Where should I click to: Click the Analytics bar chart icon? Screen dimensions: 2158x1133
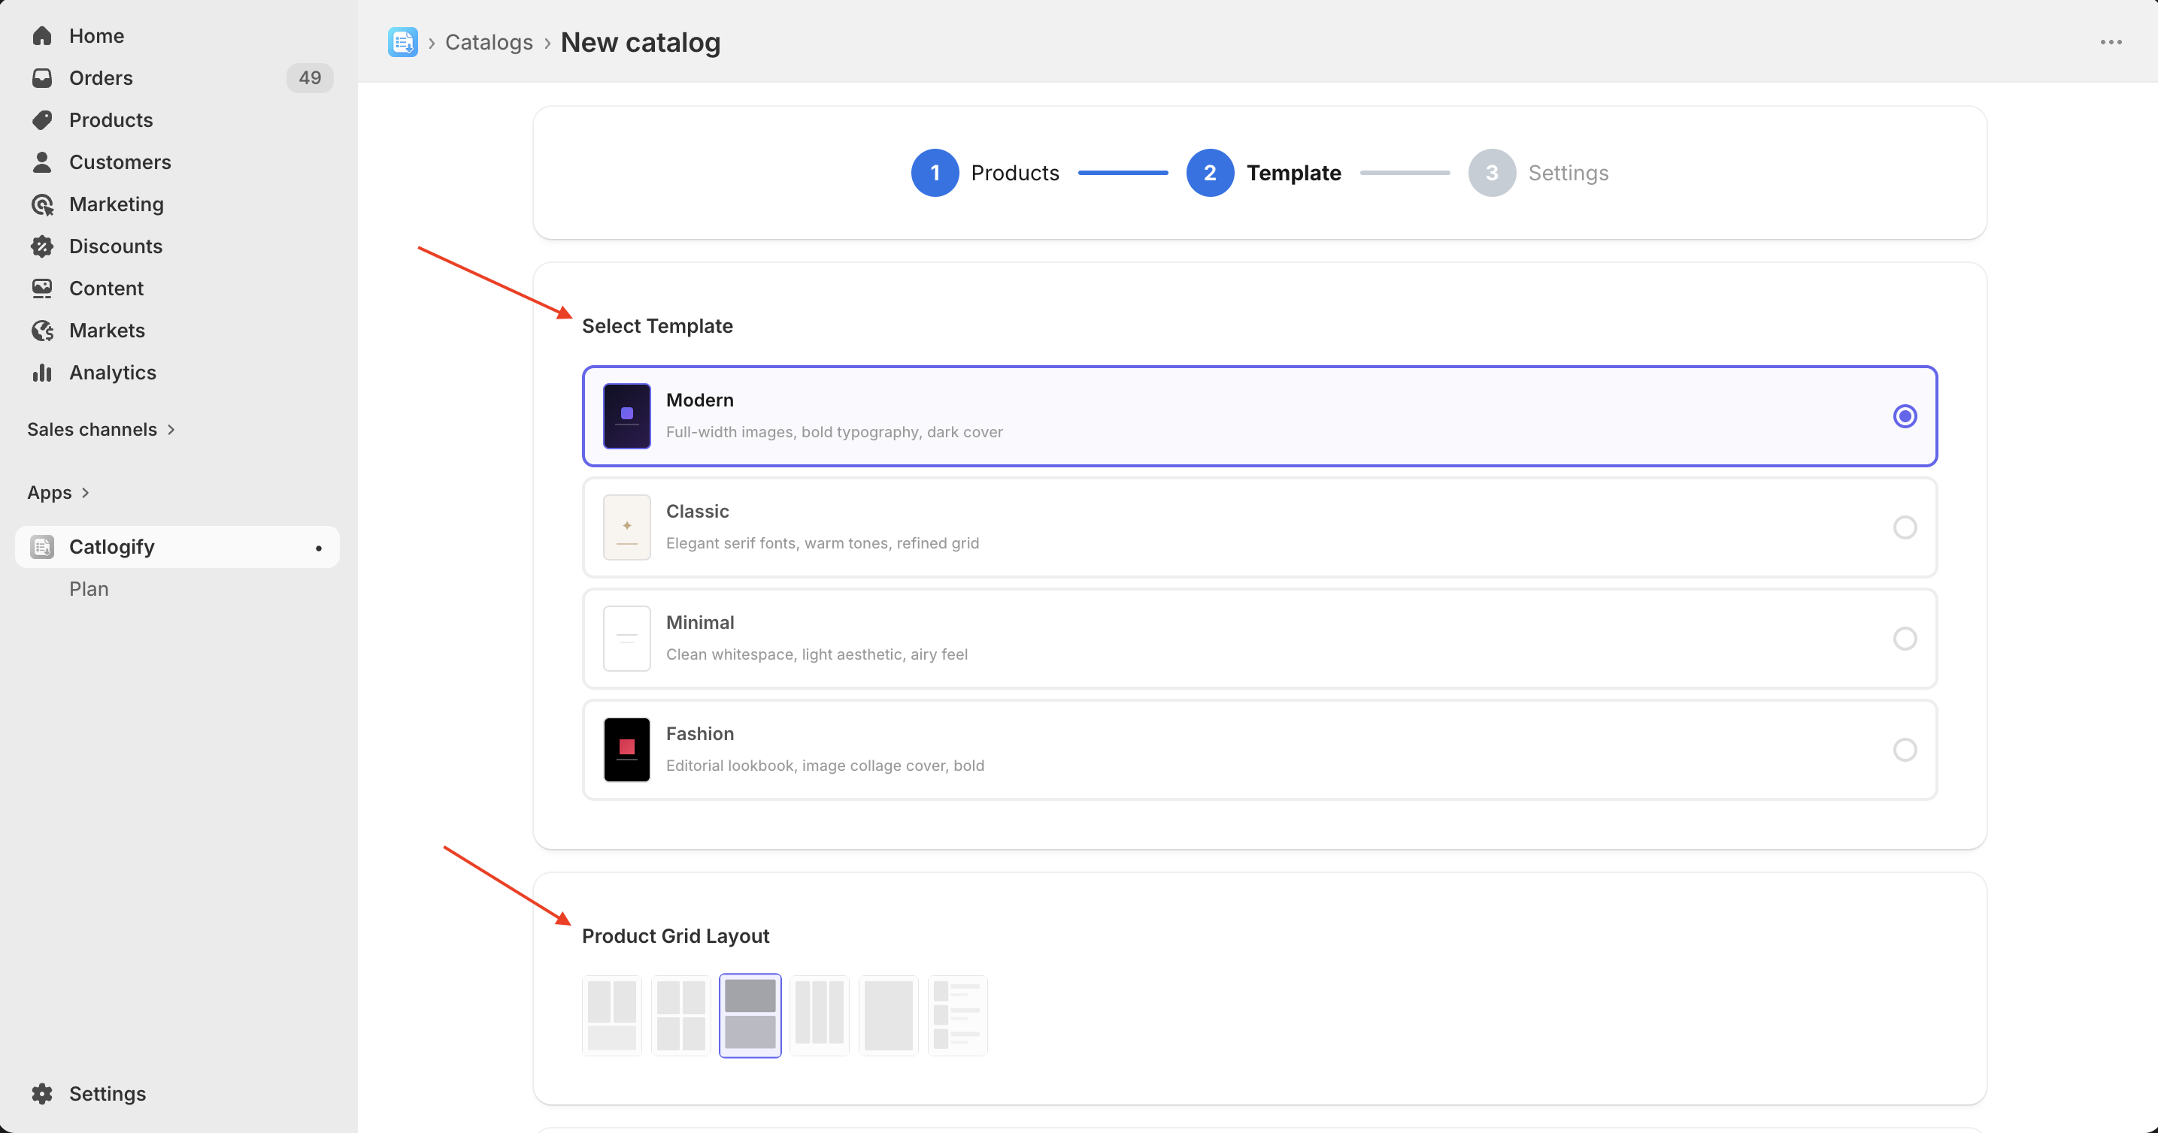42,373
